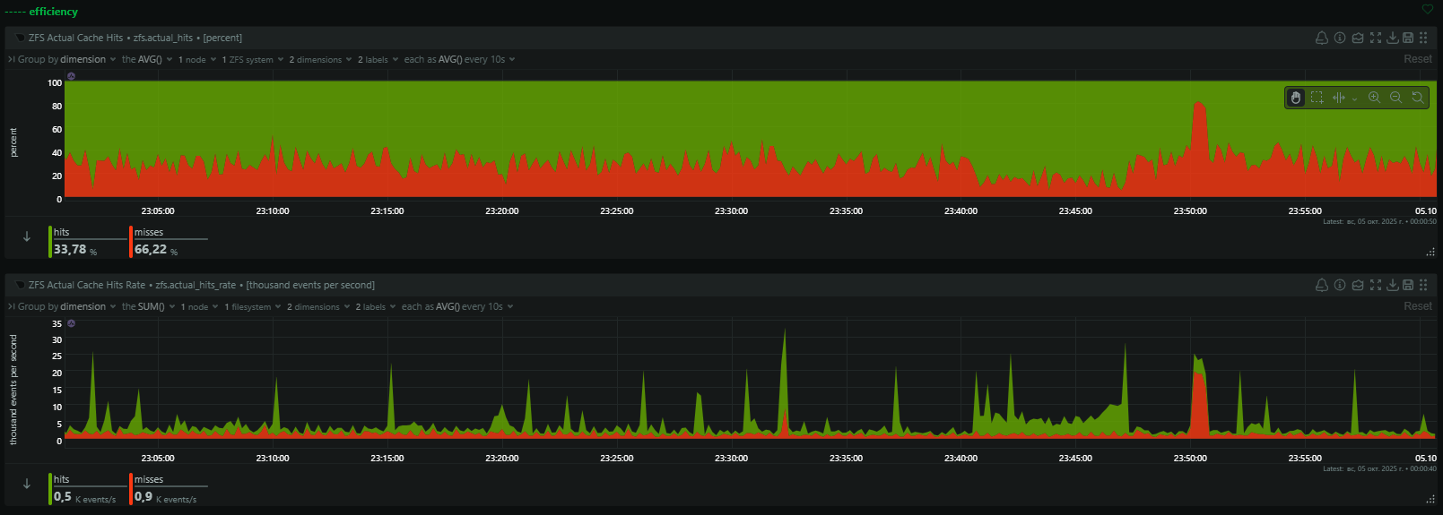The width and height of the screenshot is (1443, 515).
Task: Download data from ZFS Actual Cache Hits chart
Action: point(1393,38)
